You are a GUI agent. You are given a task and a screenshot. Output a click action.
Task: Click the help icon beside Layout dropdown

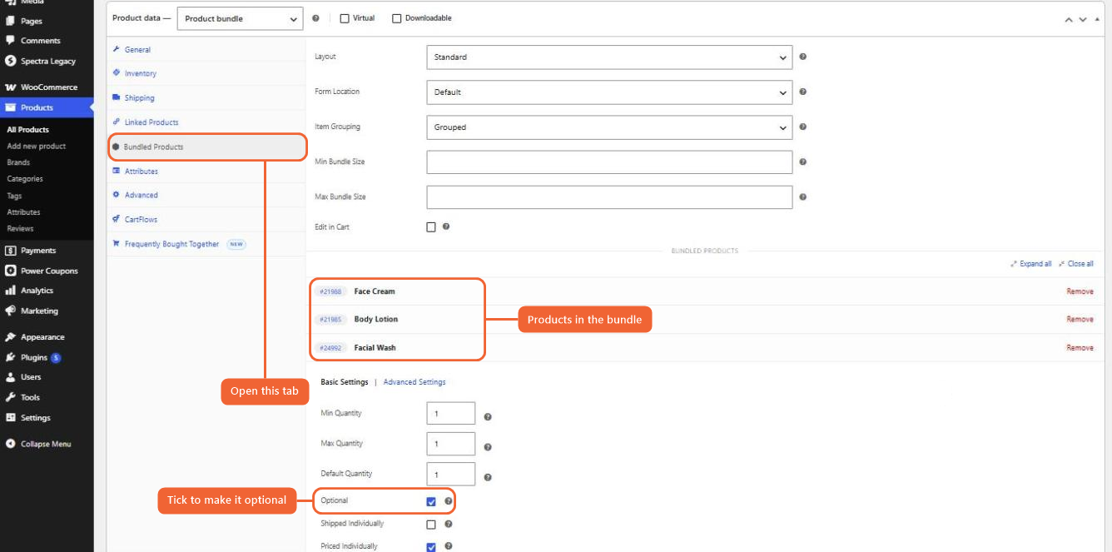[x=803, y=57]
